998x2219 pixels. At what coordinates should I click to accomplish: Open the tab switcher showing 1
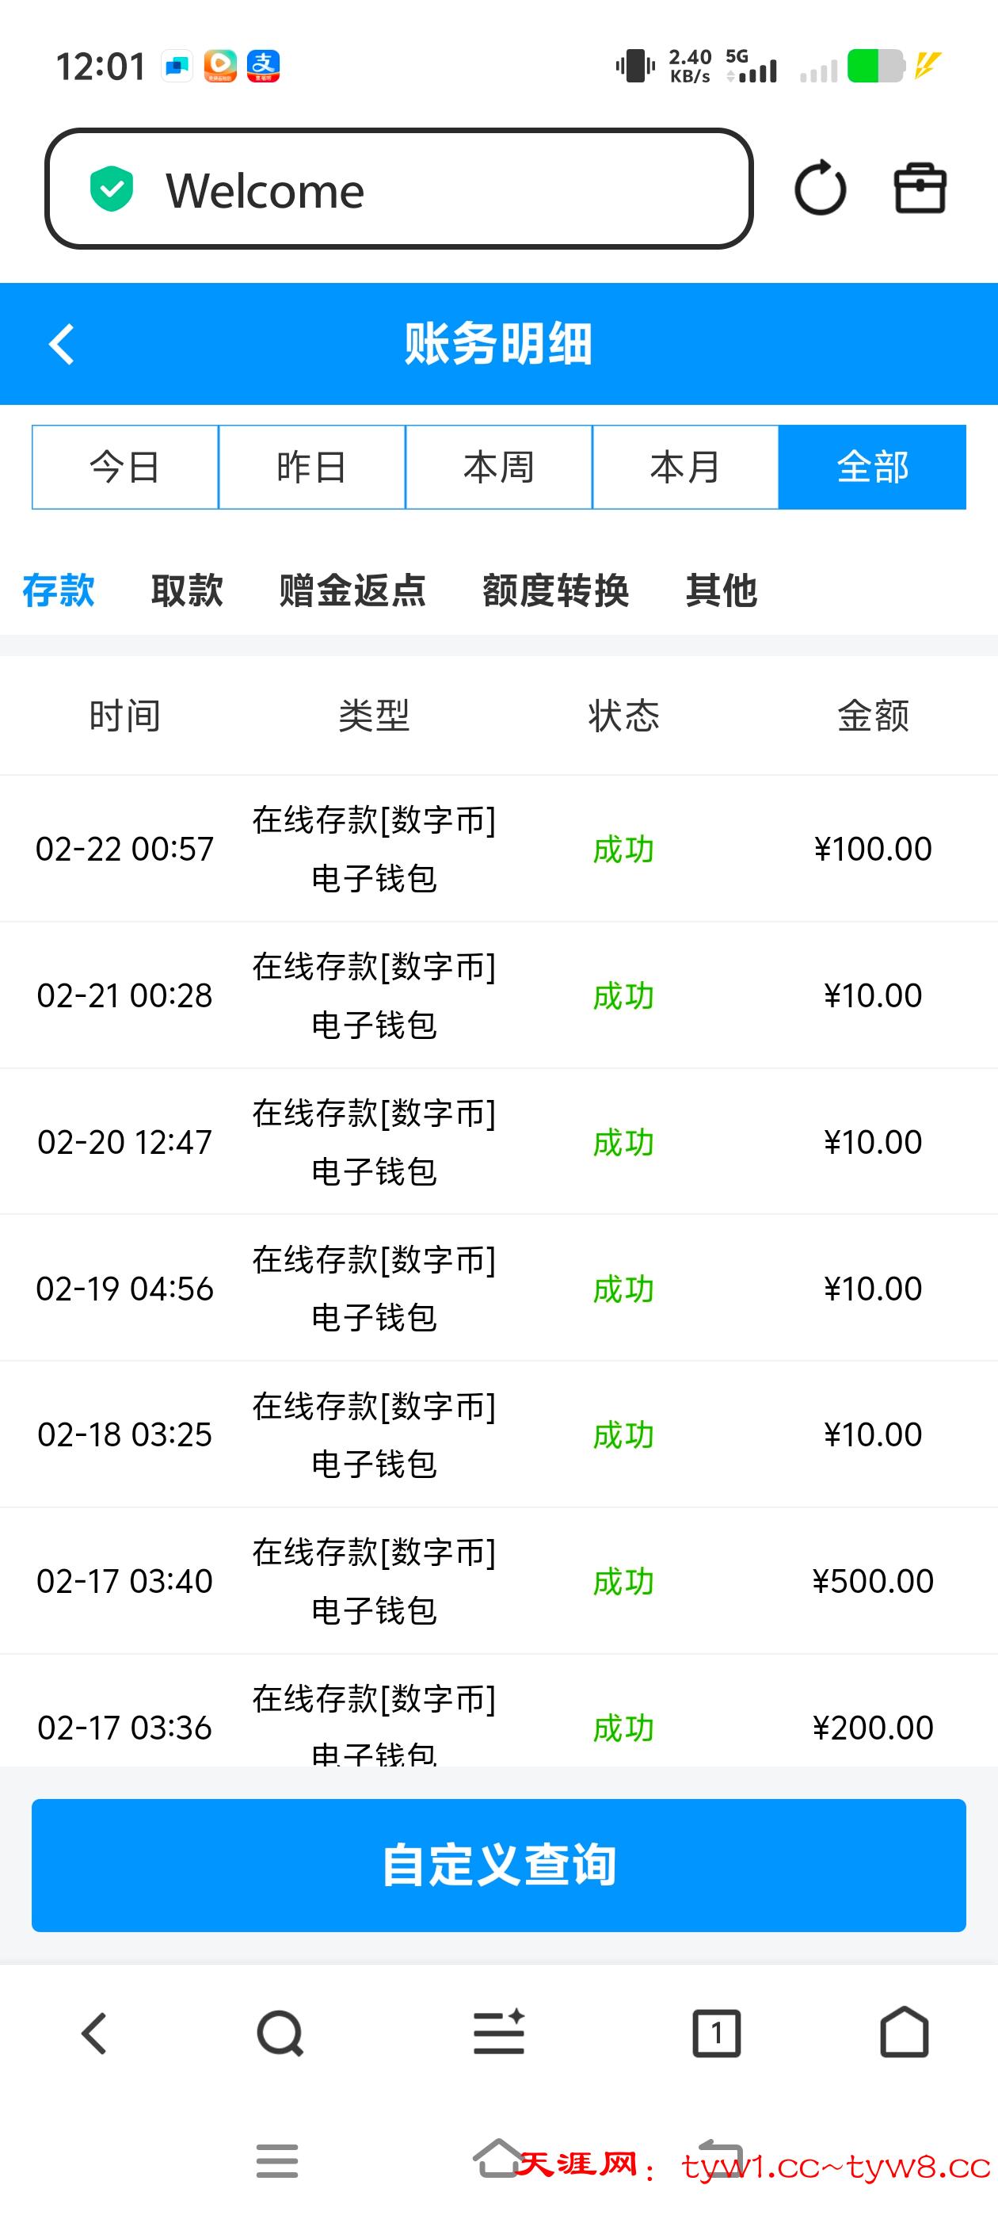pos(717,2034)
